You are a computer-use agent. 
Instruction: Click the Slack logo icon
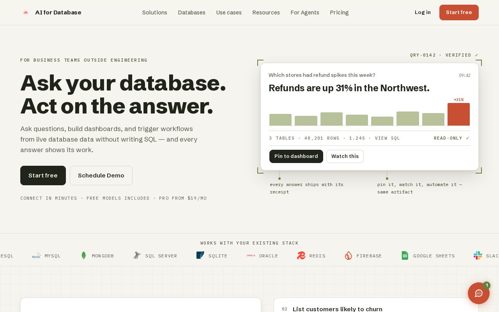point(478,256)
